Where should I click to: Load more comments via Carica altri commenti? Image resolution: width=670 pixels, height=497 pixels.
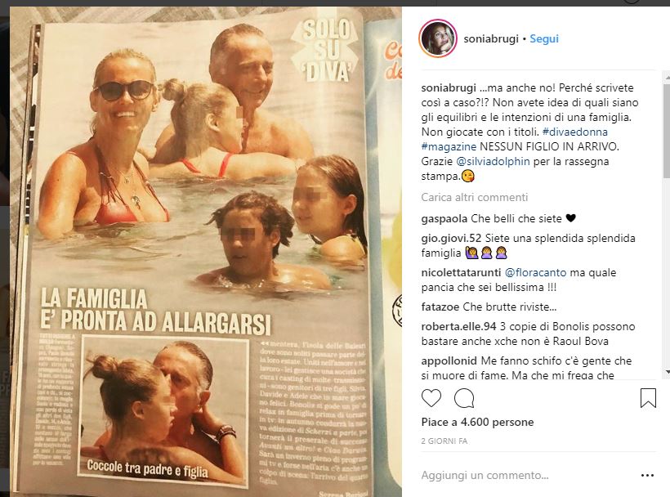point(474,197)
